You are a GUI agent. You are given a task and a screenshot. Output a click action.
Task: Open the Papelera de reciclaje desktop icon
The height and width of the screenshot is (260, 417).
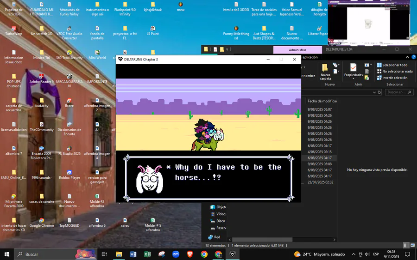13,9
